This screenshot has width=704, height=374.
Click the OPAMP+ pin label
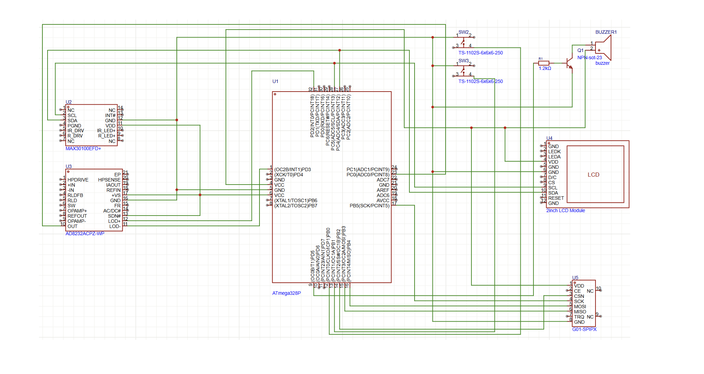[x=77, y=211]
